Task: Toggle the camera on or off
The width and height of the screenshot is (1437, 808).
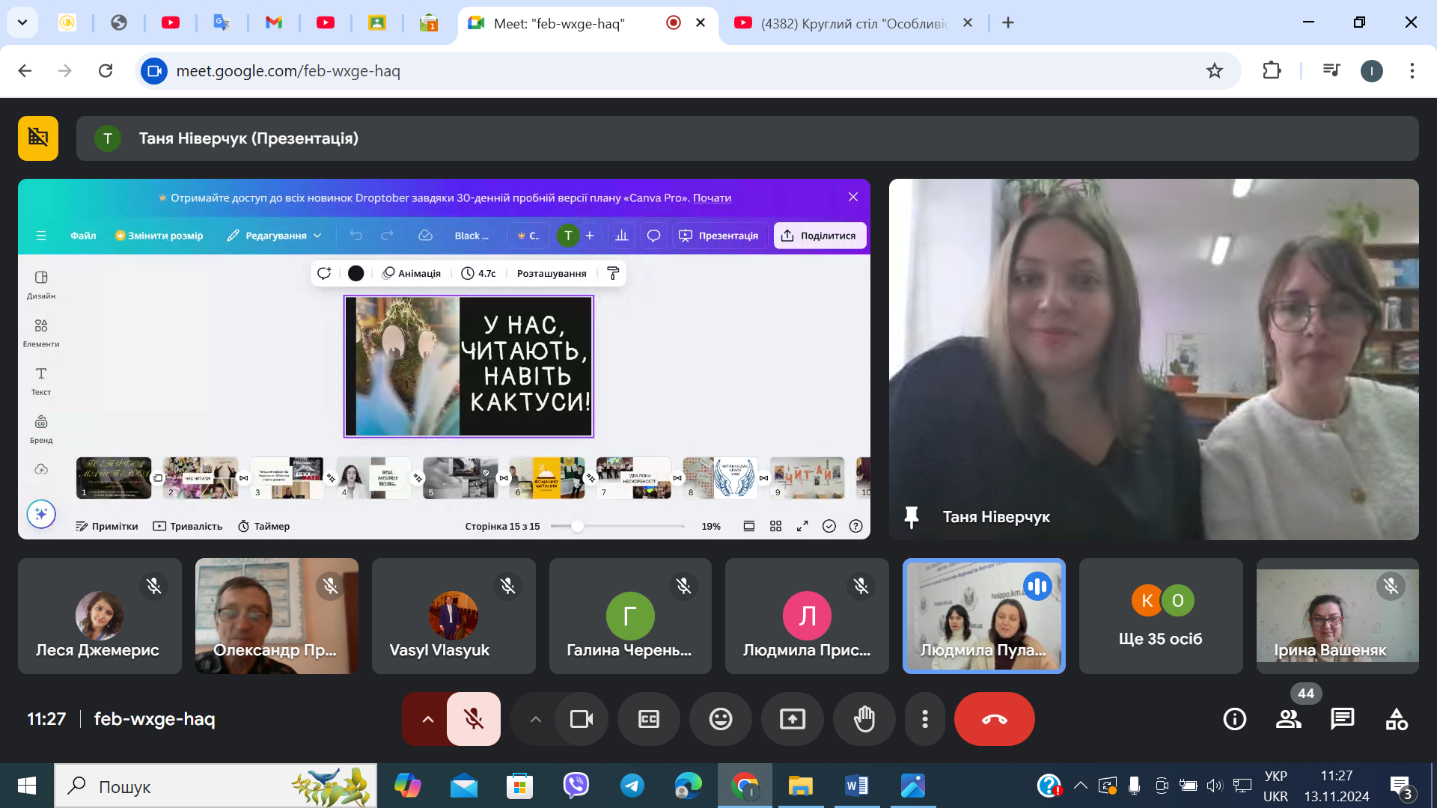Action: pos(581,719)
